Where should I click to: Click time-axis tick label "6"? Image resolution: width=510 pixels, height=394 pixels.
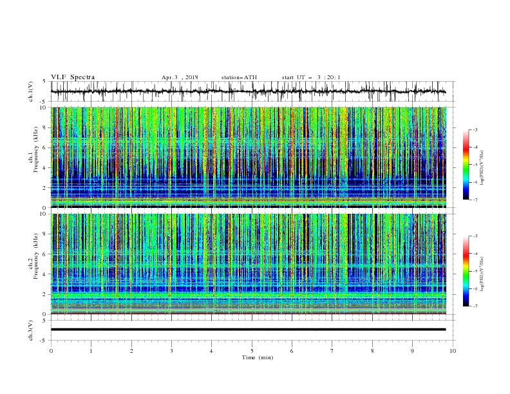(x=292, y=351)
